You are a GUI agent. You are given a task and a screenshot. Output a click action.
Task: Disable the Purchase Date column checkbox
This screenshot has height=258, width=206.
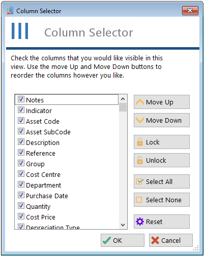(21, 195)
